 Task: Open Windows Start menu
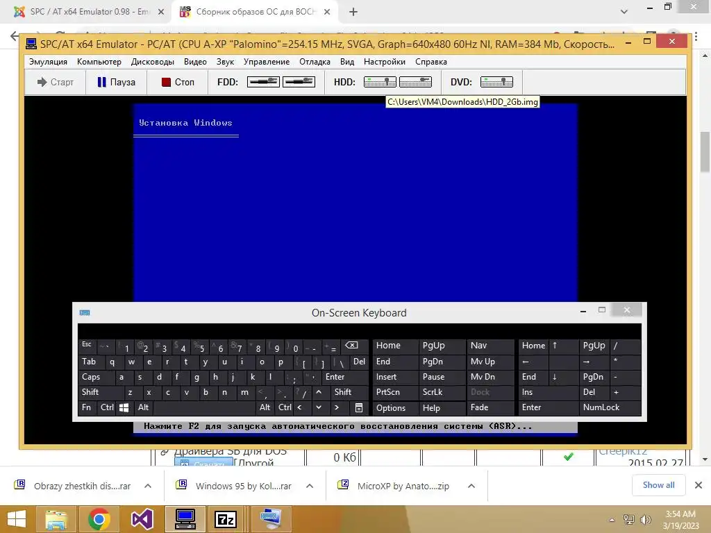tap(17, 519)
